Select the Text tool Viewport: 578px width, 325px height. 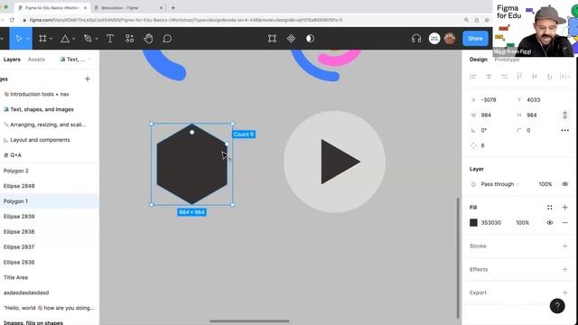click(110, 38)
